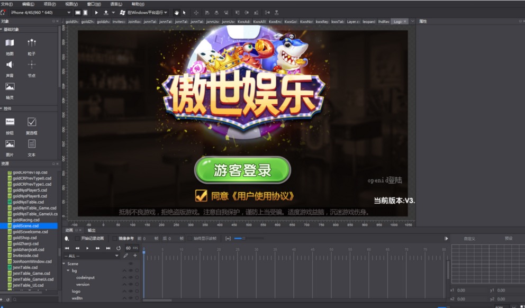
Task: Click the loop playback icon in animation panel
Action: pos(119,248)
